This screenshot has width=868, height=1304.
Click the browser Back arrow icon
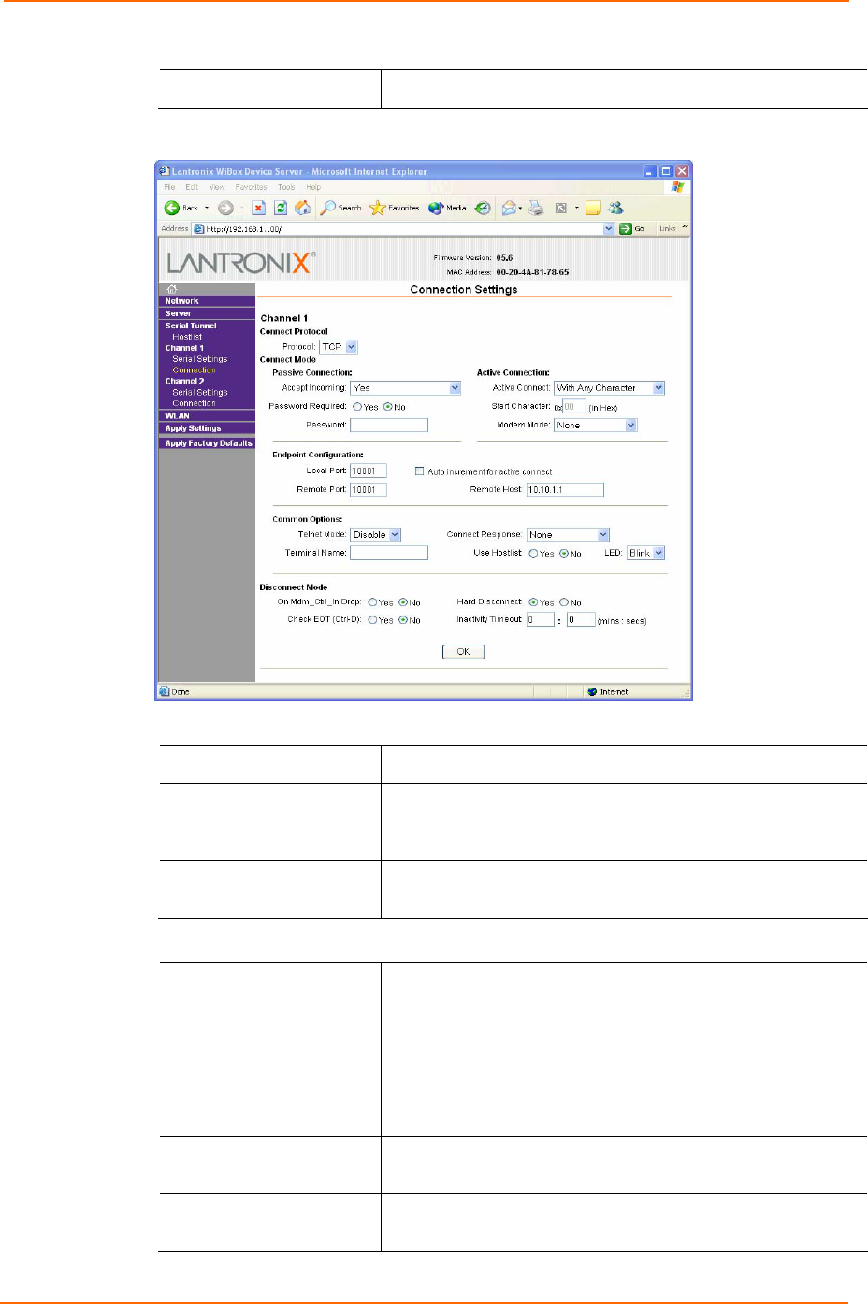click(x=172, y=208)
